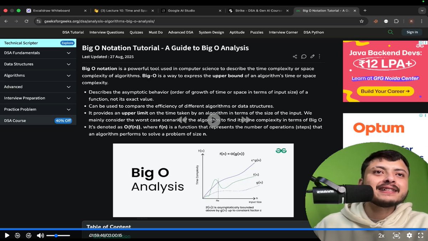The width and height of the screenshot is (428, 241).
Task: Bookmark this page with the star
Action: (362, 21)
